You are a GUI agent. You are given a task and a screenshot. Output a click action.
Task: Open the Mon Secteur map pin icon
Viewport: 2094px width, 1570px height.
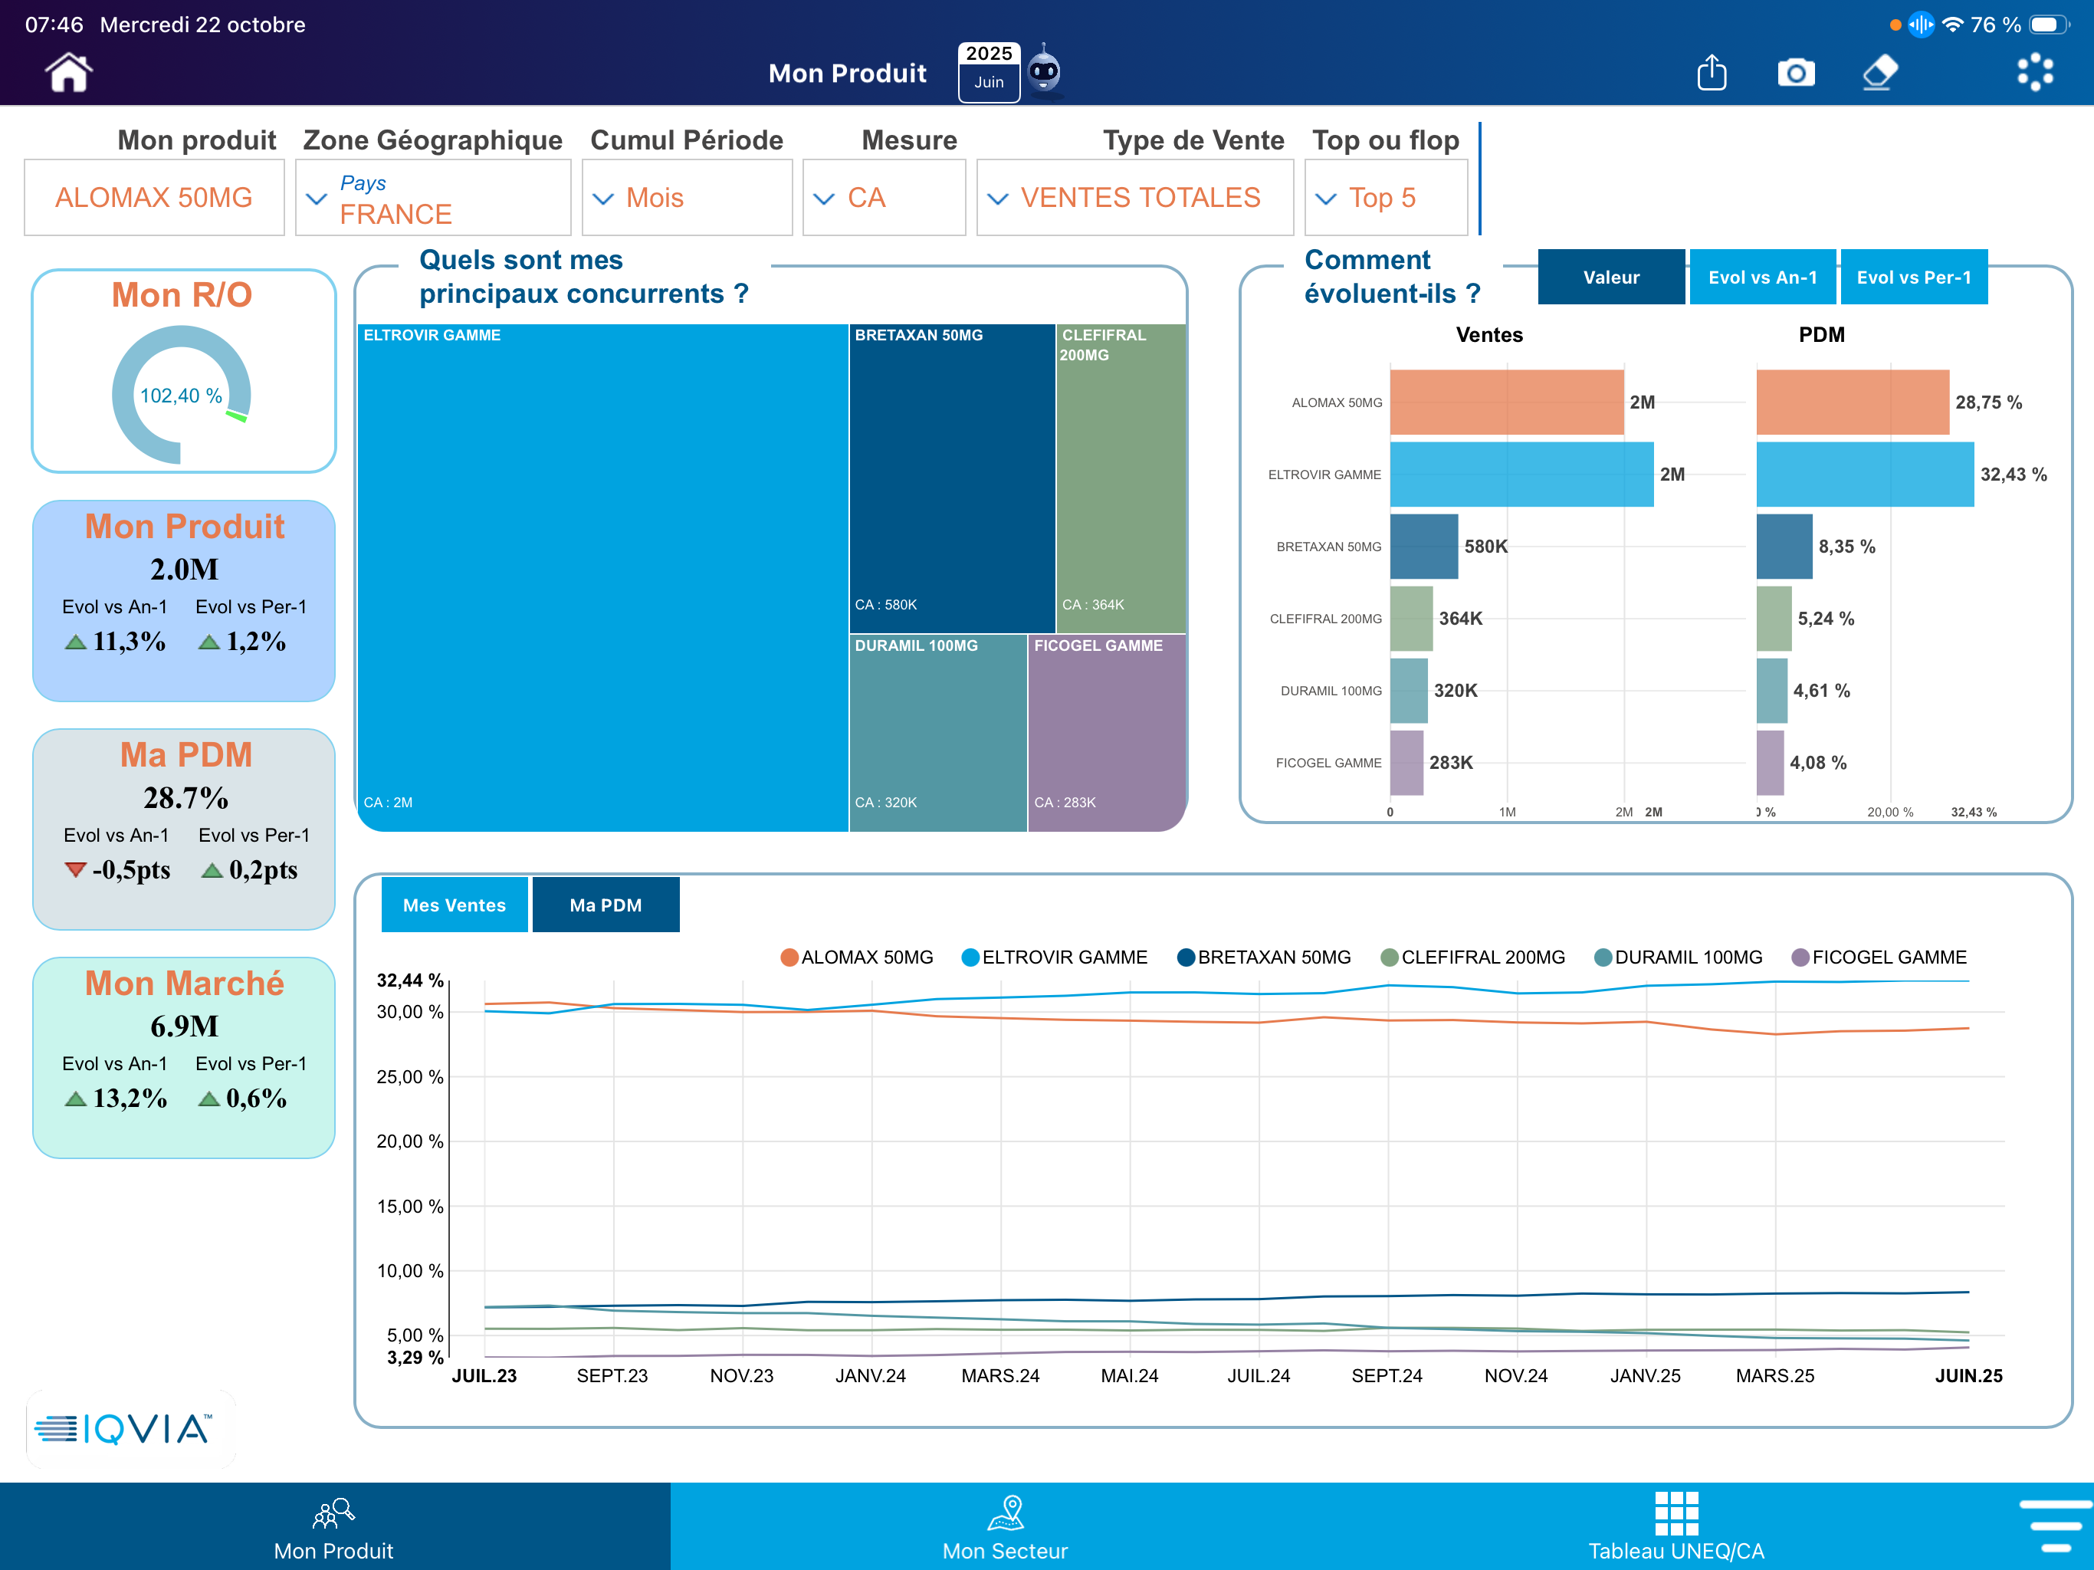1006,1513
